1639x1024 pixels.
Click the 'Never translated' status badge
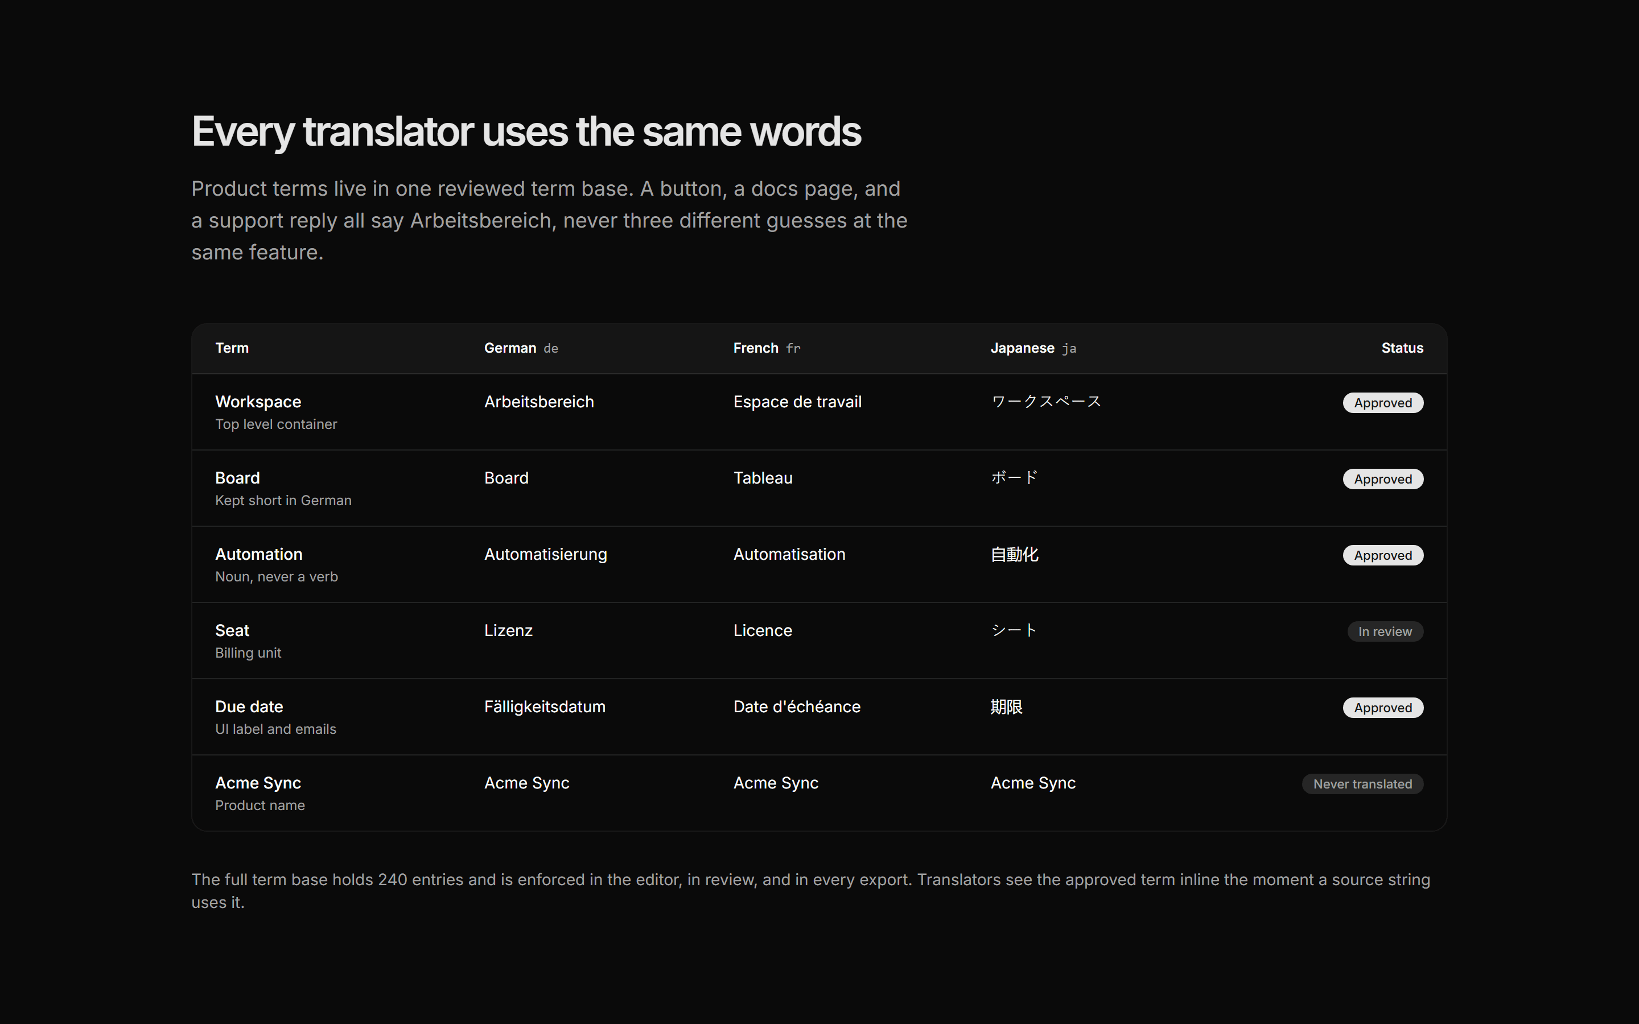point(1362,784)
